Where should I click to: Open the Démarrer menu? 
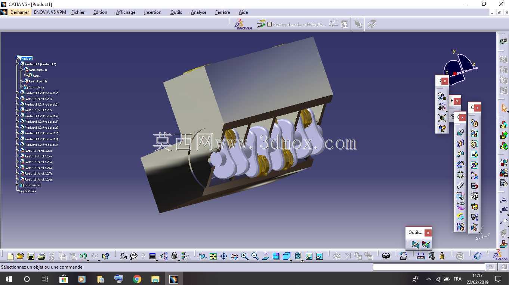(x=19, y=12)
